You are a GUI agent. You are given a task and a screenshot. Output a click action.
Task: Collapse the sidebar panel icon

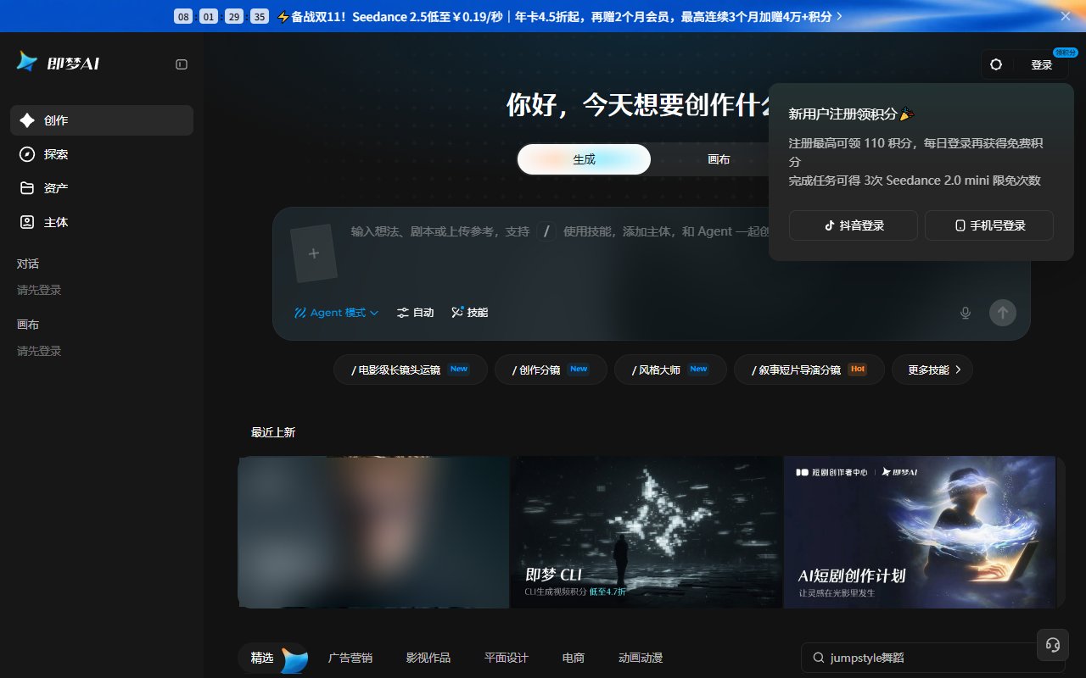(x=182, y=64)
